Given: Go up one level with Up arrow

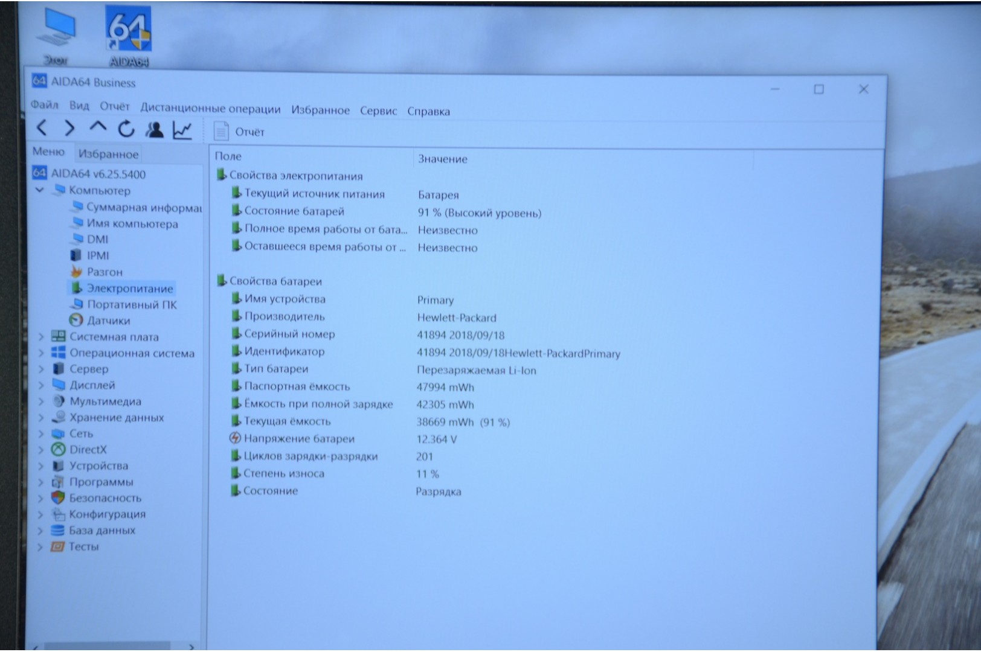Looking at the screenshot, I should coord(98,127).
